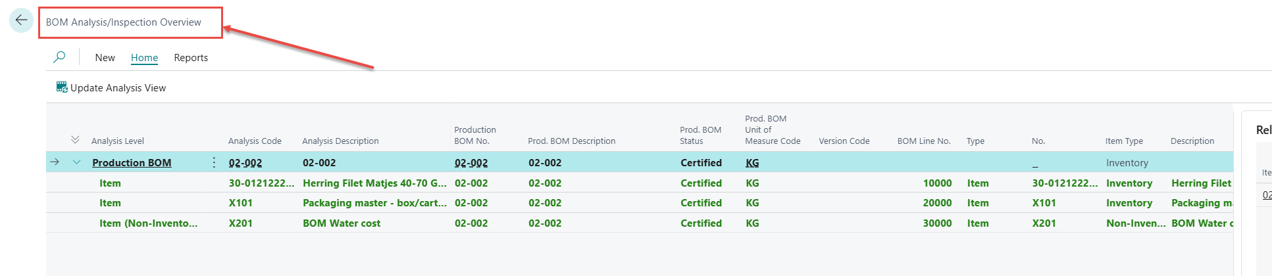Collapse the Production BOM row chevron

[x=76, y=162]
